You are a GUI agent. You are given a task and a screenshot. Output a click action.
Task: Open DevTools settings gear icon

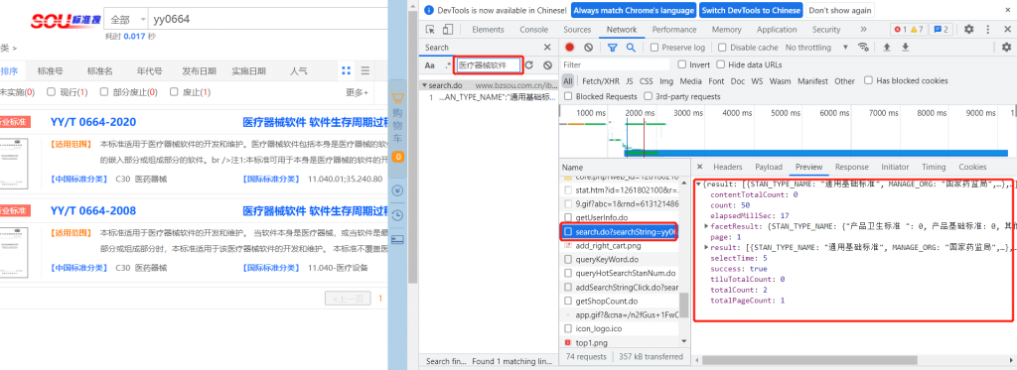point(968,29)
